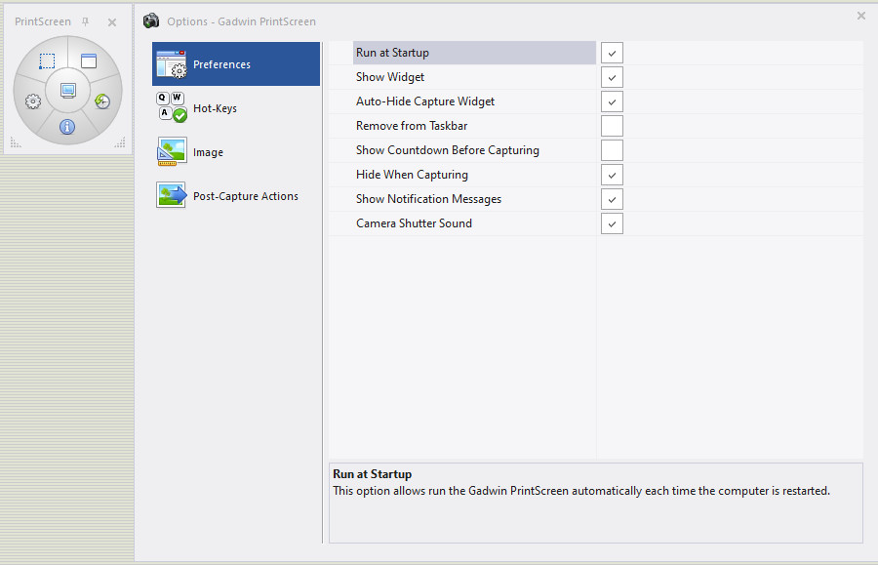Click the green capture-history icon in widget
878x565 pixels.
[102, 101]
